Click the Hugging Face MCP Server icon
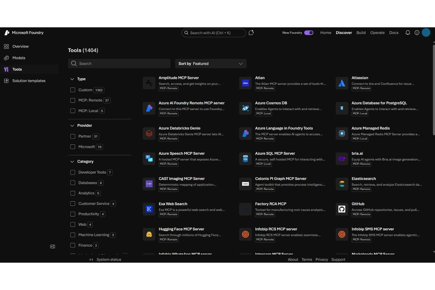This screenshot has width=435, height=290. pyautogui.click(x=149, y=234)
